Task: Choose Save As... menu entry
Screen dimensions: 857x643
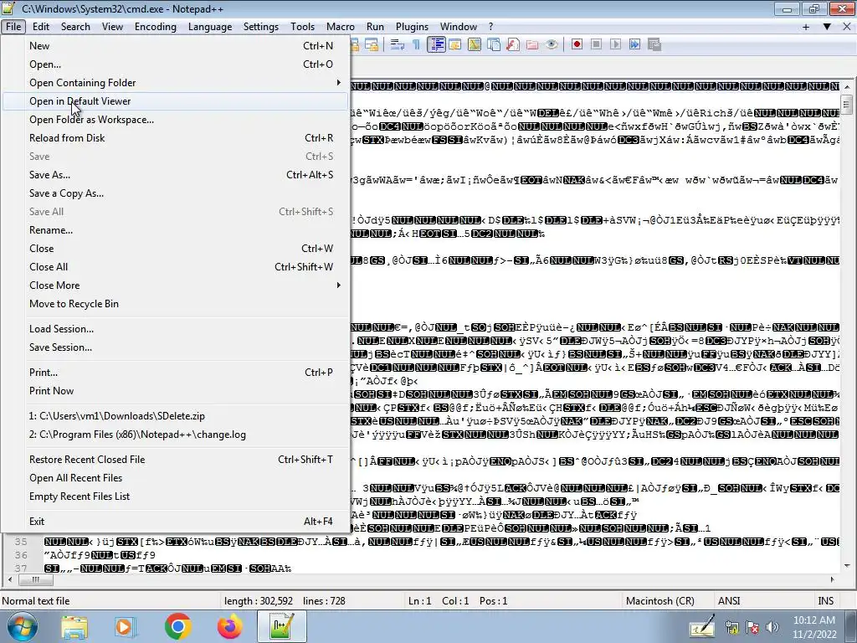Action: pos(175,174)
